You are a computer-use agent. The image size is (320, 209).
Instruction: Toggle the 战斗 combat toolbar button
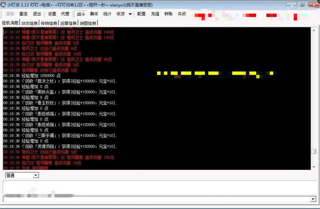coord(81,14)
